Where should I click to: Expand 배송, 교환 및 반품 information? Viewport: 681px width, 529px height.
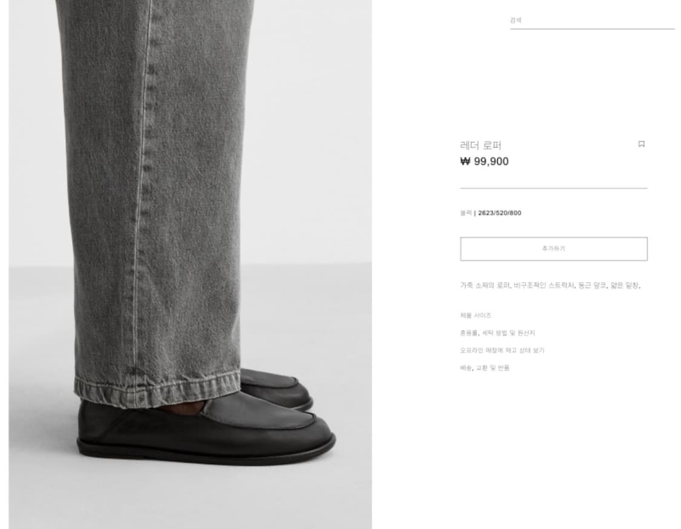click(x=485, y=368)
